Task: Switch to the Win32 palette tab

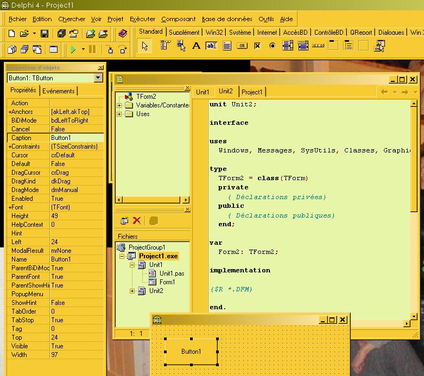Action: (214, 33)
